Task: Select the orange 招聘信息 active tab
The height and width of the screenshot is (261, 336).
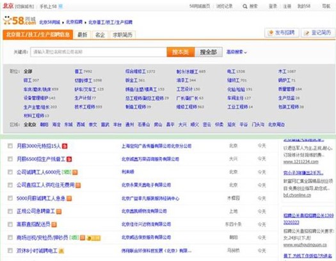Action: 38,35
